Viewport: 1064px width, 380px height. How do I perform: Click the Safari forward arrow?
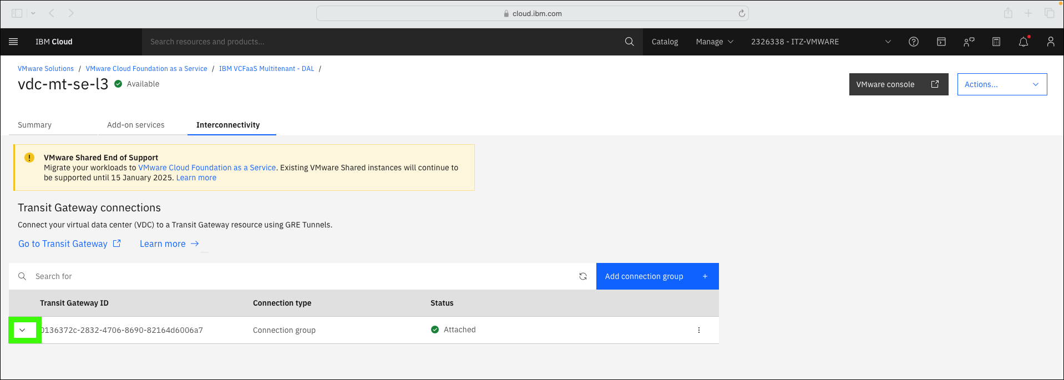tap(71, 13)
